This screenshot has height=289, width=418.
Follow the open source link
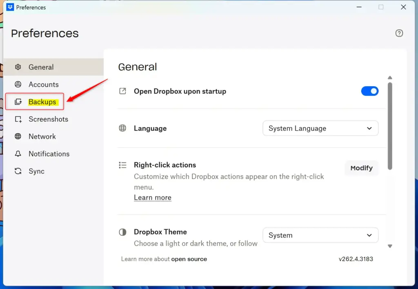click(189, 259)
